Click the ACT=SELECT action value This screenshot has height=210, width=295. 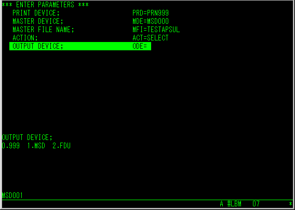(x=151, y=38)
